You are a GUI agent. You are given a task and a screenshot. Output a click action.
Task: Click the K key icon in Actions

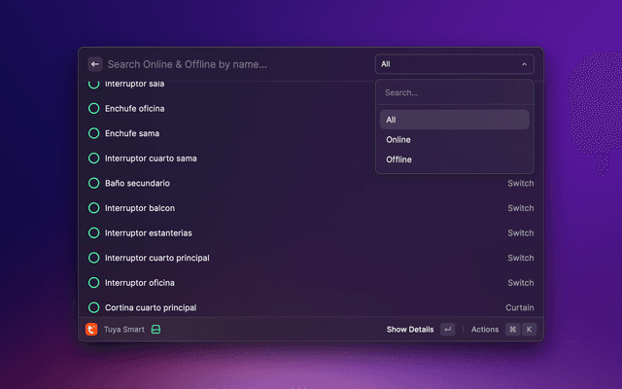pyautogui.click(x=530, y=330)
